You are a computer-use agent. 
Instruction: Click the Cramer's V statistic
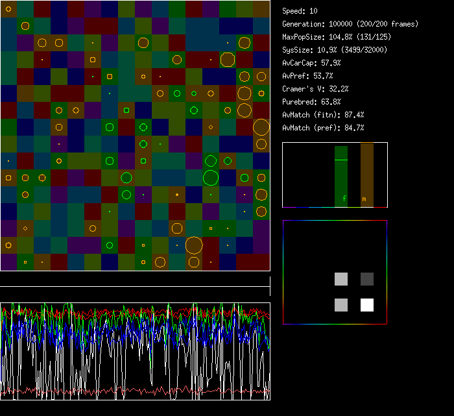(315, 89)
